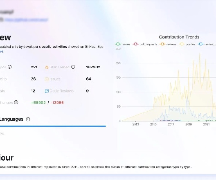Select the 2015 label on chart axis
Screen dimensions: 216x180
[153, 124]
